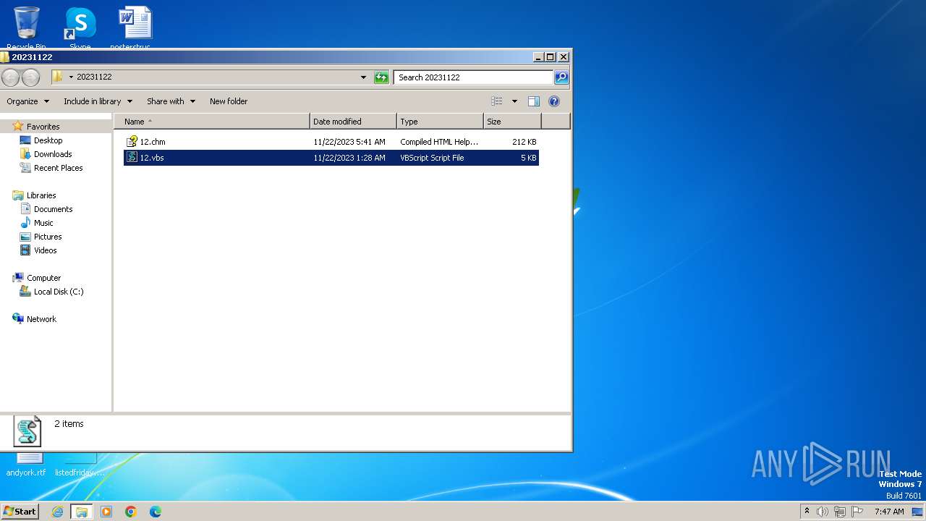Viewport: 926px width, 521px height.
Task: Select the andyork.rtf desktop file
Action: (26, 465)
